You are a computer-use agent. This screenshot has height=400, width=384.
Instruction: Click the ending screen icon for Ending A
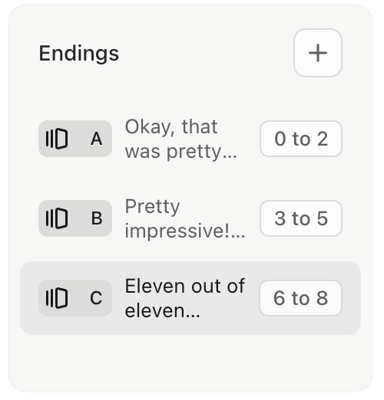coord(57,139)
